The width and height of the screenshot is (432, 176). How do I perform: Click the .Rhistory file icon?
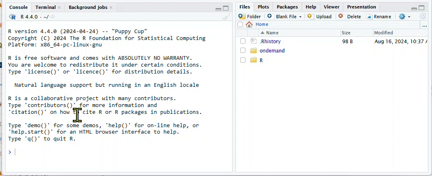point(253,41)
